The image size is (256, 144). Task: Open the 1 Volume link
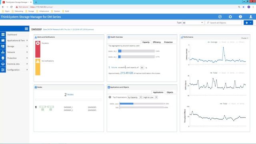tap(113, 67)
